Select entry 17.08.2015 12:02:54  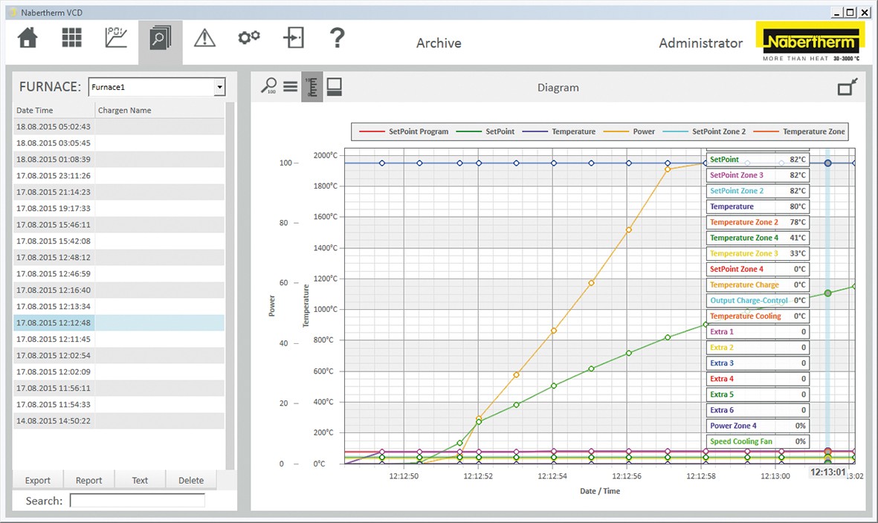pos(119,355)
